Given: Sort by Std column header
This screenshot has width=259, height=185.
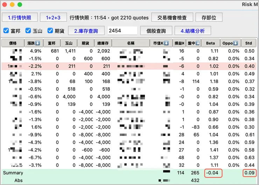Looking at the screenshot, I should (x=248, y=43).
